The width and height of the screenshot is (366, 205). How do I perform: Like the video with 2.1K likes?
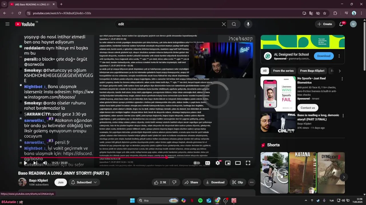click(x=160, y=182)
